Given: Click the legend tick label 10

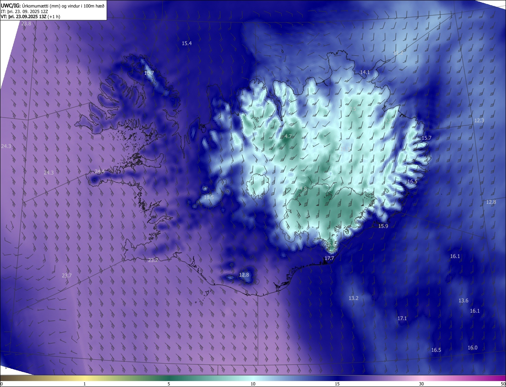Looking at the screenshot, I should 253,384.
